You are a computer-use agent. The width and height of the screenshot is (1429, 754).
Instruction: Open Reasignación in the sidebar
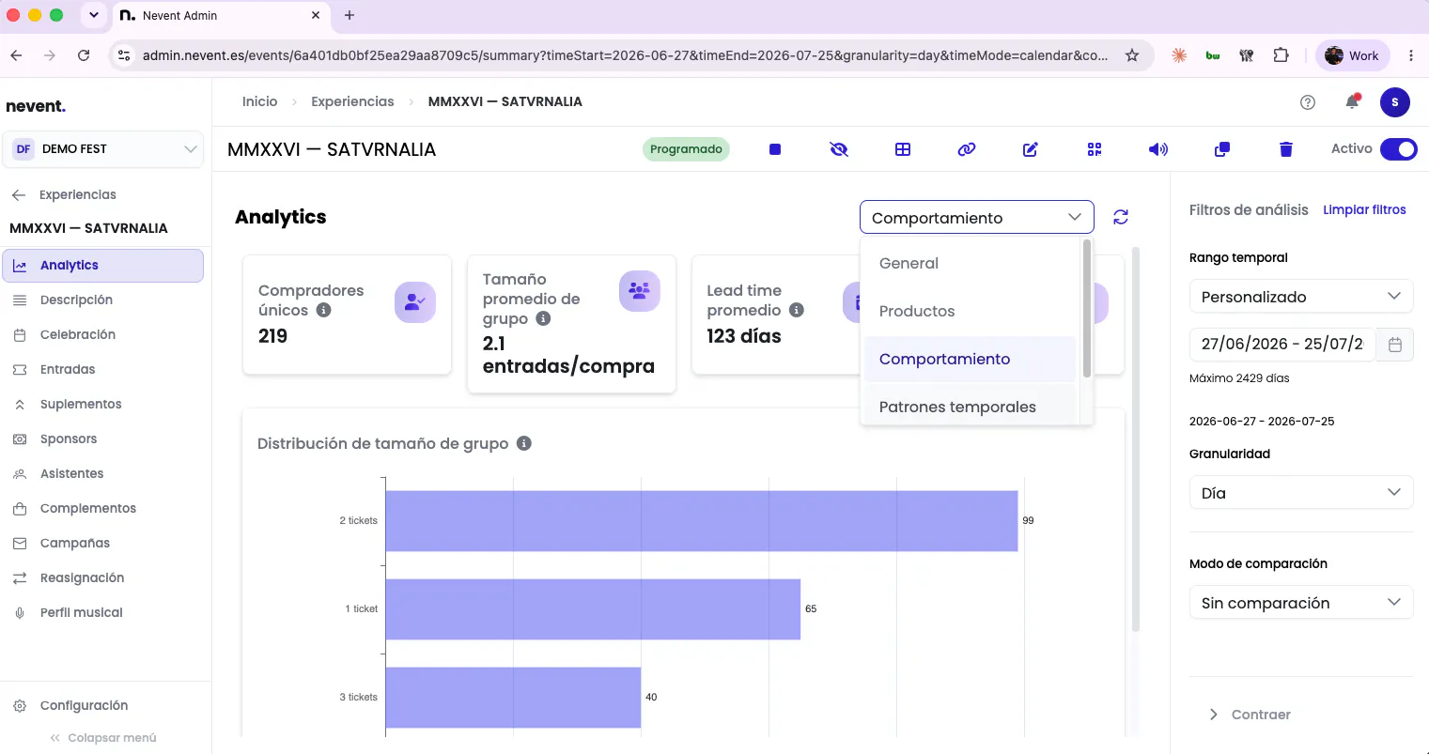coord(103,578)
